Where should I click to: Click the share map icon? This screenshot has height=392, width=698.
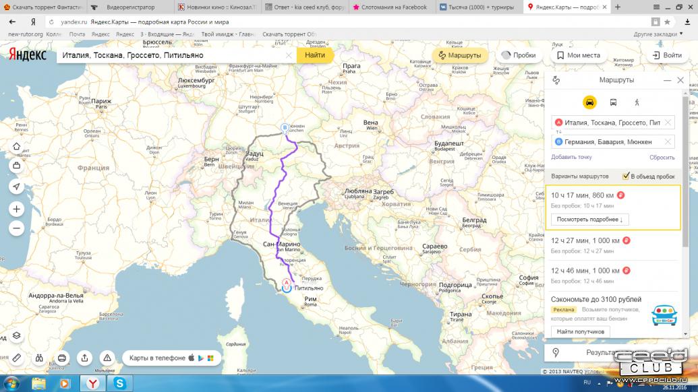pyautogui.click(x=84, y=358)
